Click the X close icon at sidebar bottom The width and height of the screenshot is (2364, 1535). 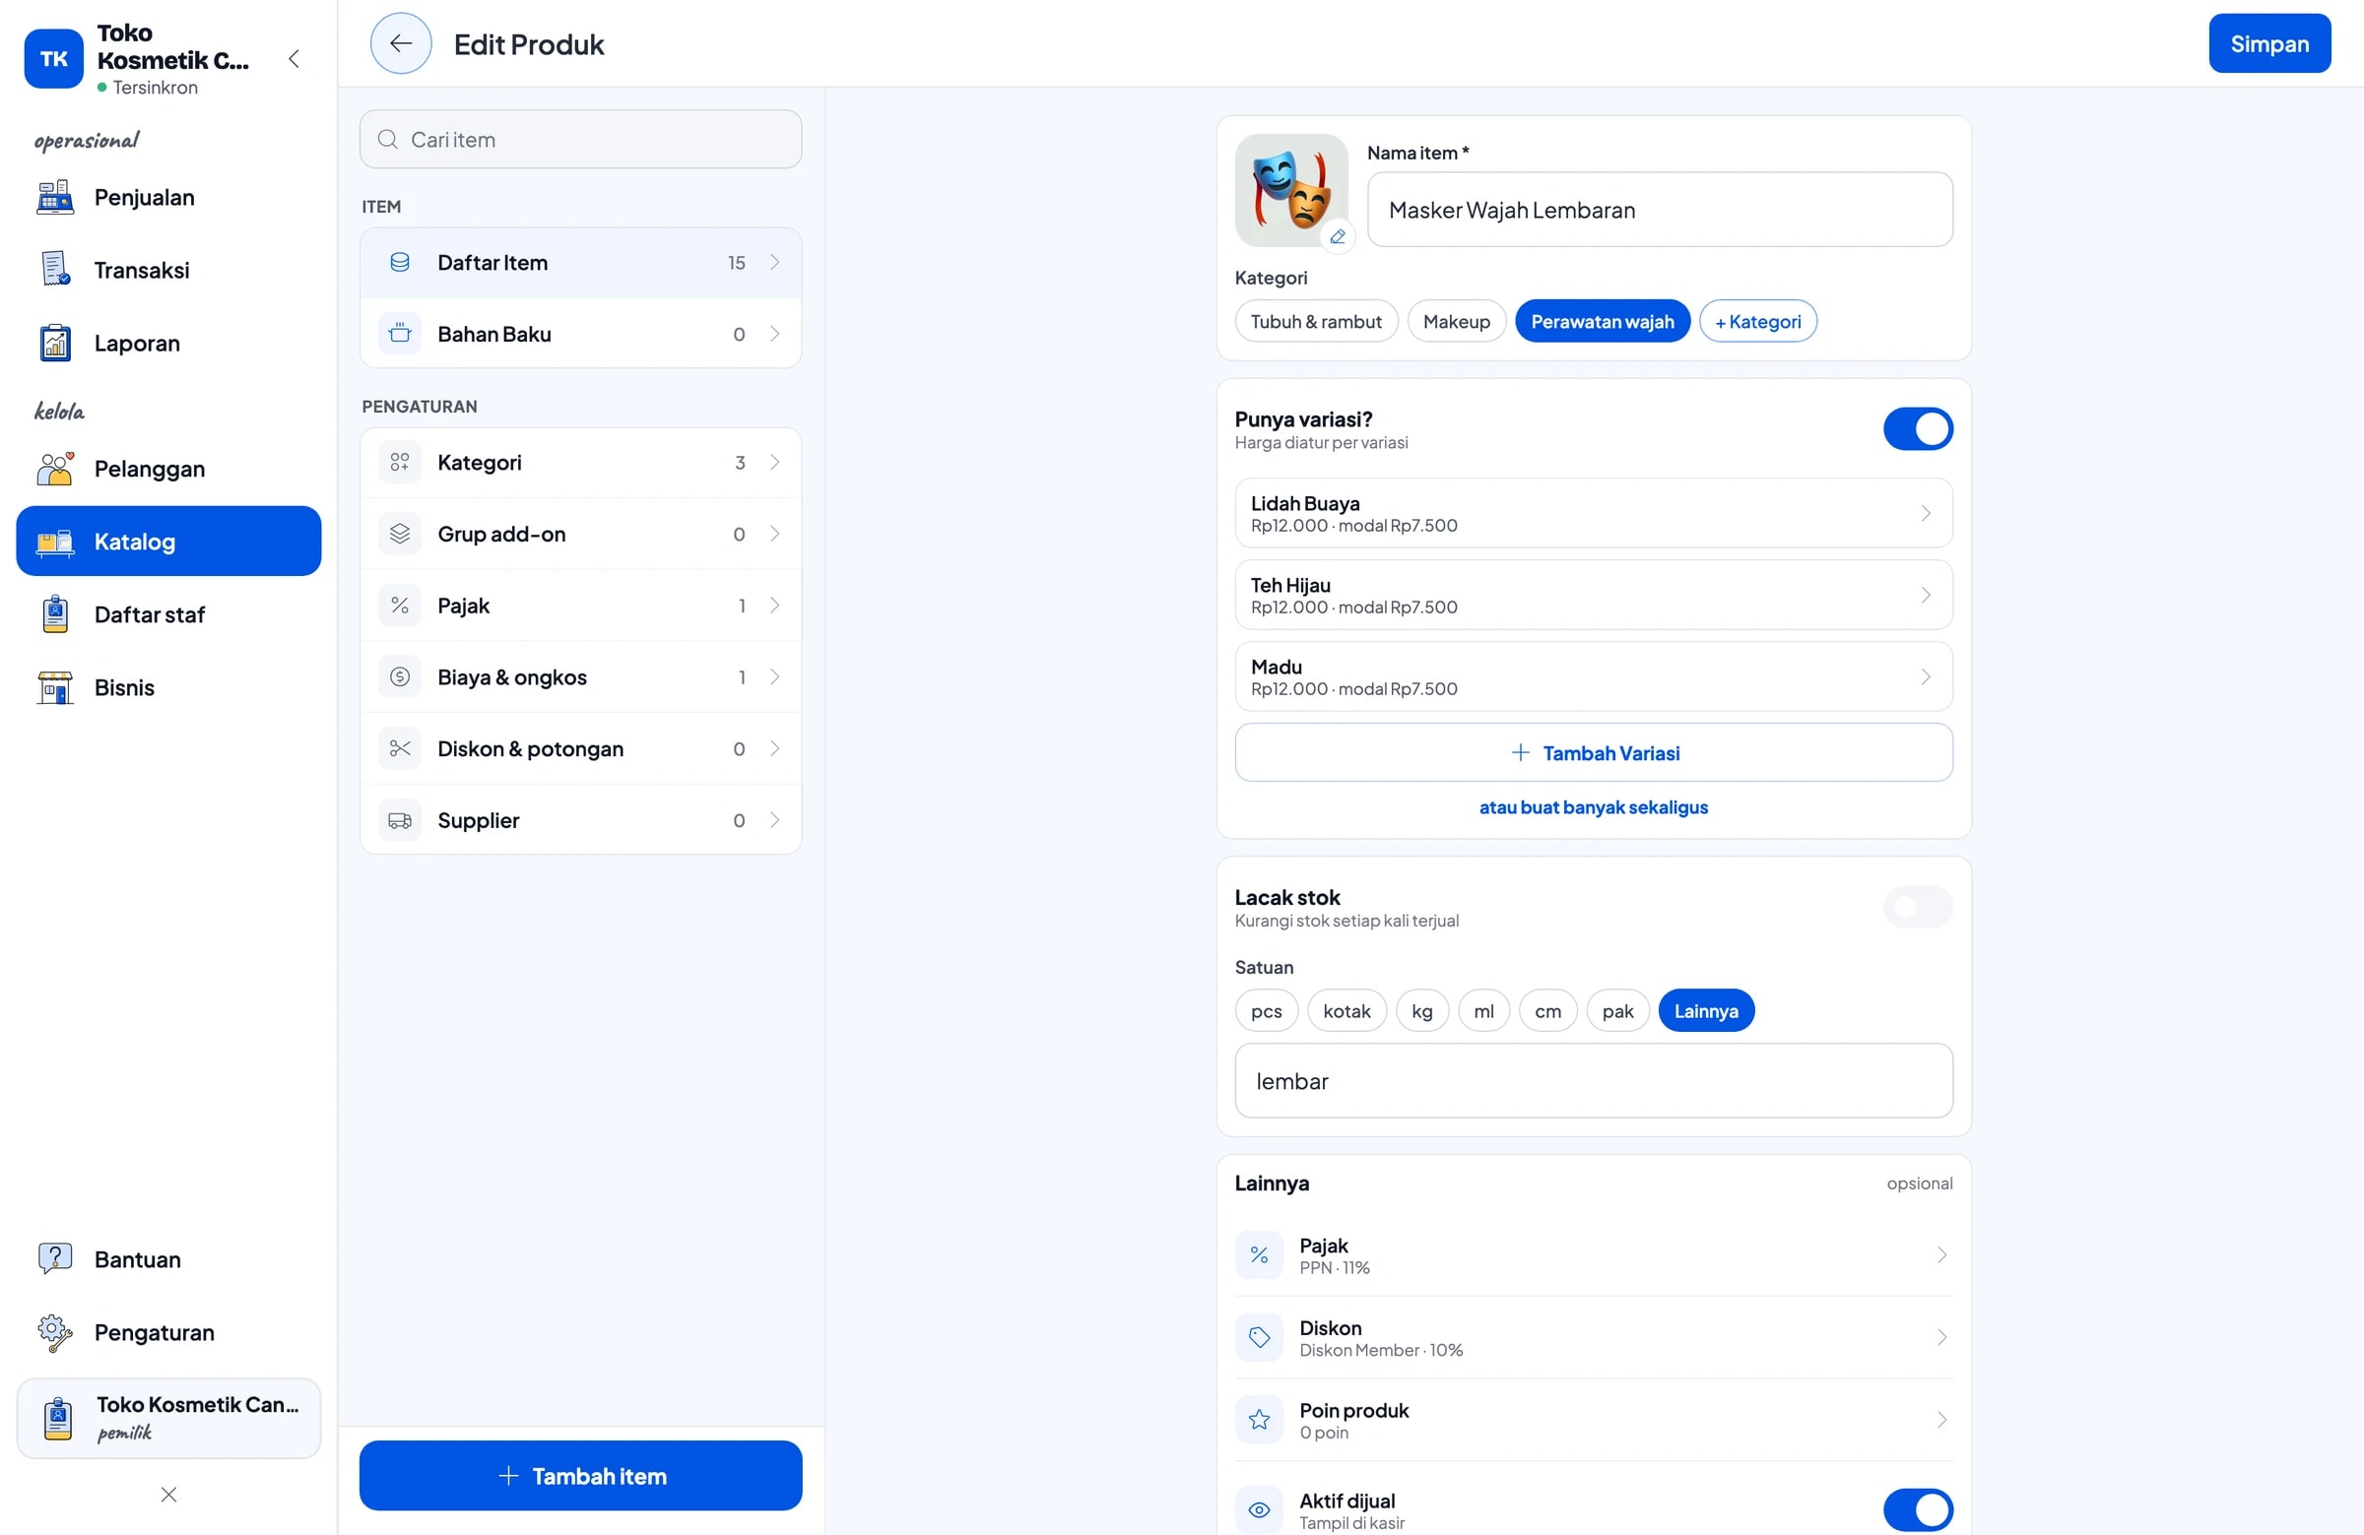(168, 1495)
